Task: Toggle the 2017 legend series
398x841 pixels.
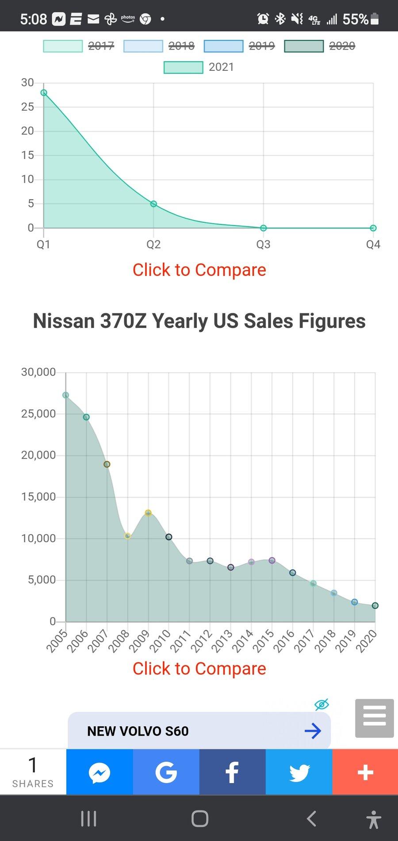Action: click(x=79, y=46)
